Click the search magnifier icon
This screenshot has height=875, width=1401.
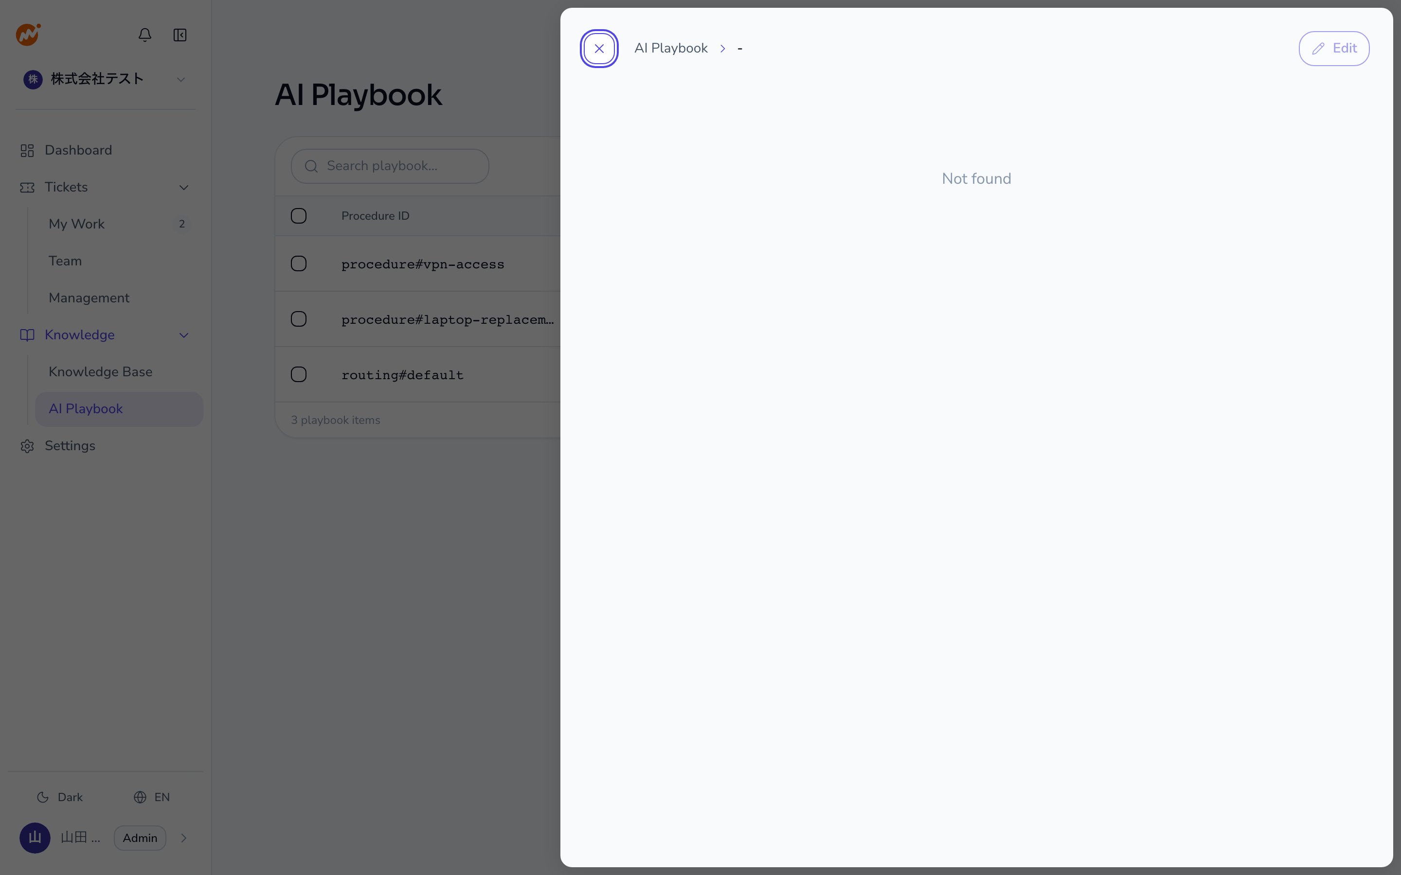coord(311,167)
